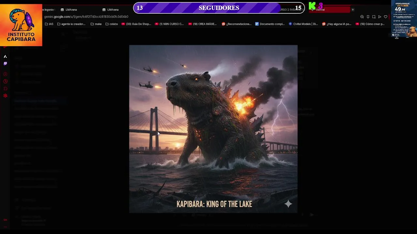The width and height of the screenshot is (417, 234).
Task: Open the History clock icon in sidebar
Action: [x=5, y=81]
